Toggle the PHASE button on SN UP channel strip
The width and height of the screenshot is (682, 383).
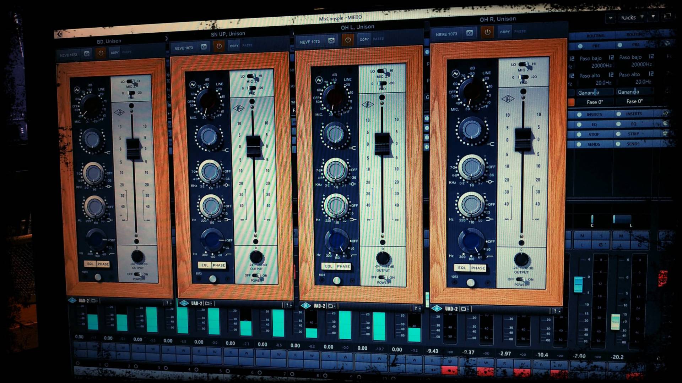tap(219, 265)
